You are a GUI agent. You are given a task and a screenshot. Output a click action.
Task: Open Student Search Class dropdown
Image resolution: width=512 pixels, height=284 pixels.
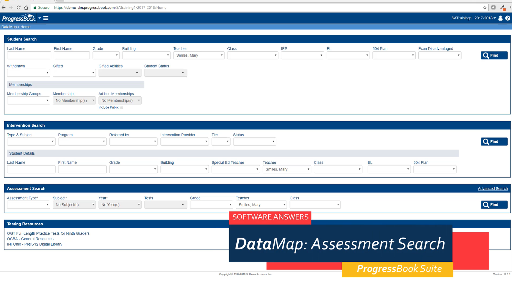click(253, 55)
